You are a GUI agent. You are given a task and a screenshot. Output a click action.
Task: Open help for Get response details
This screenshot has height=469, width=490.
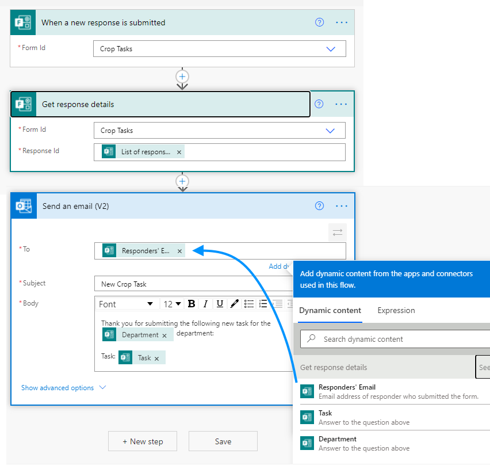coord(319,104)
